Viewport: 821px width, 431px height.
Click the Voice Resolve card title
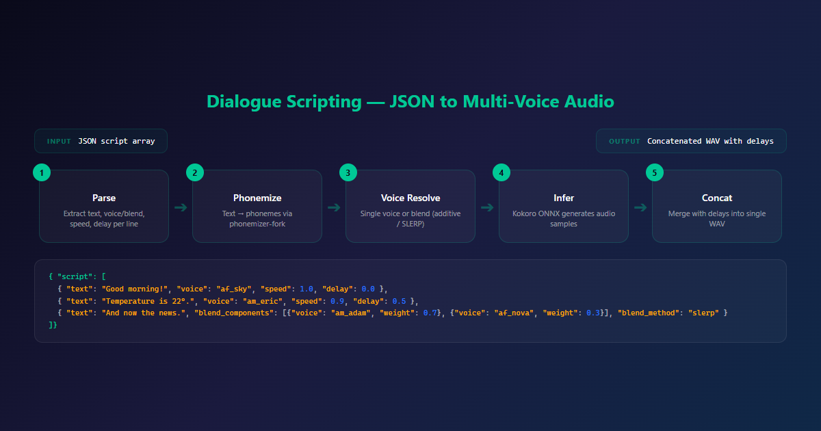click(x=410, y=198)
